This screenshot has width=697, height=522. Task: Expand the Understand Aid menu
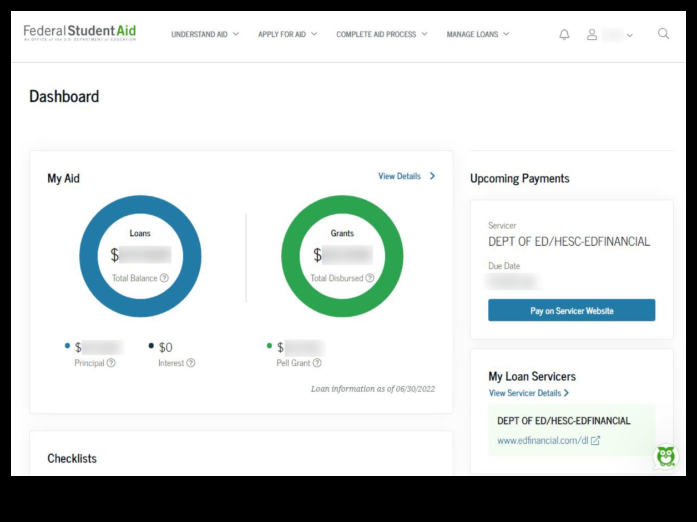pos(205,34)
